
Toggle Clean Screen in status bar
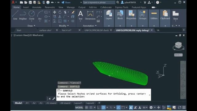pyautogui.click(x=179, y=108)
